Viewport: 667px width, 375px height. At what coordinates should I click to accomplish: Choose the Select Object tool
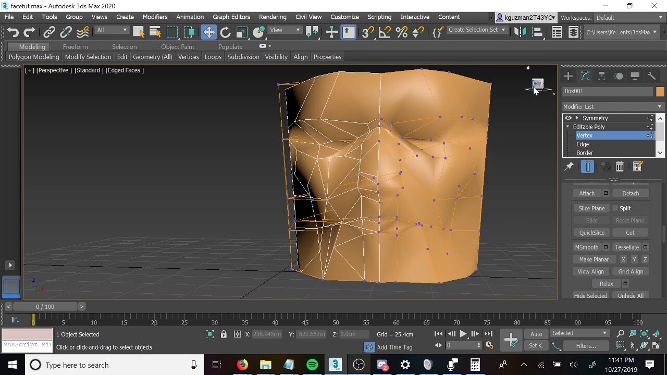coord(138,32)
